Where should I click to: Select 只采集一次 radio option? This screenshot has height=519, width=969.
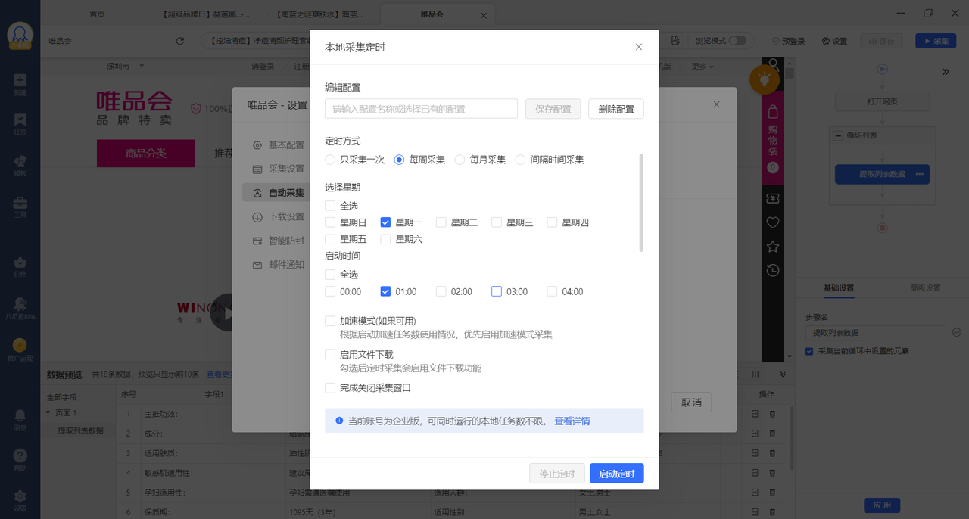(330, 160)
